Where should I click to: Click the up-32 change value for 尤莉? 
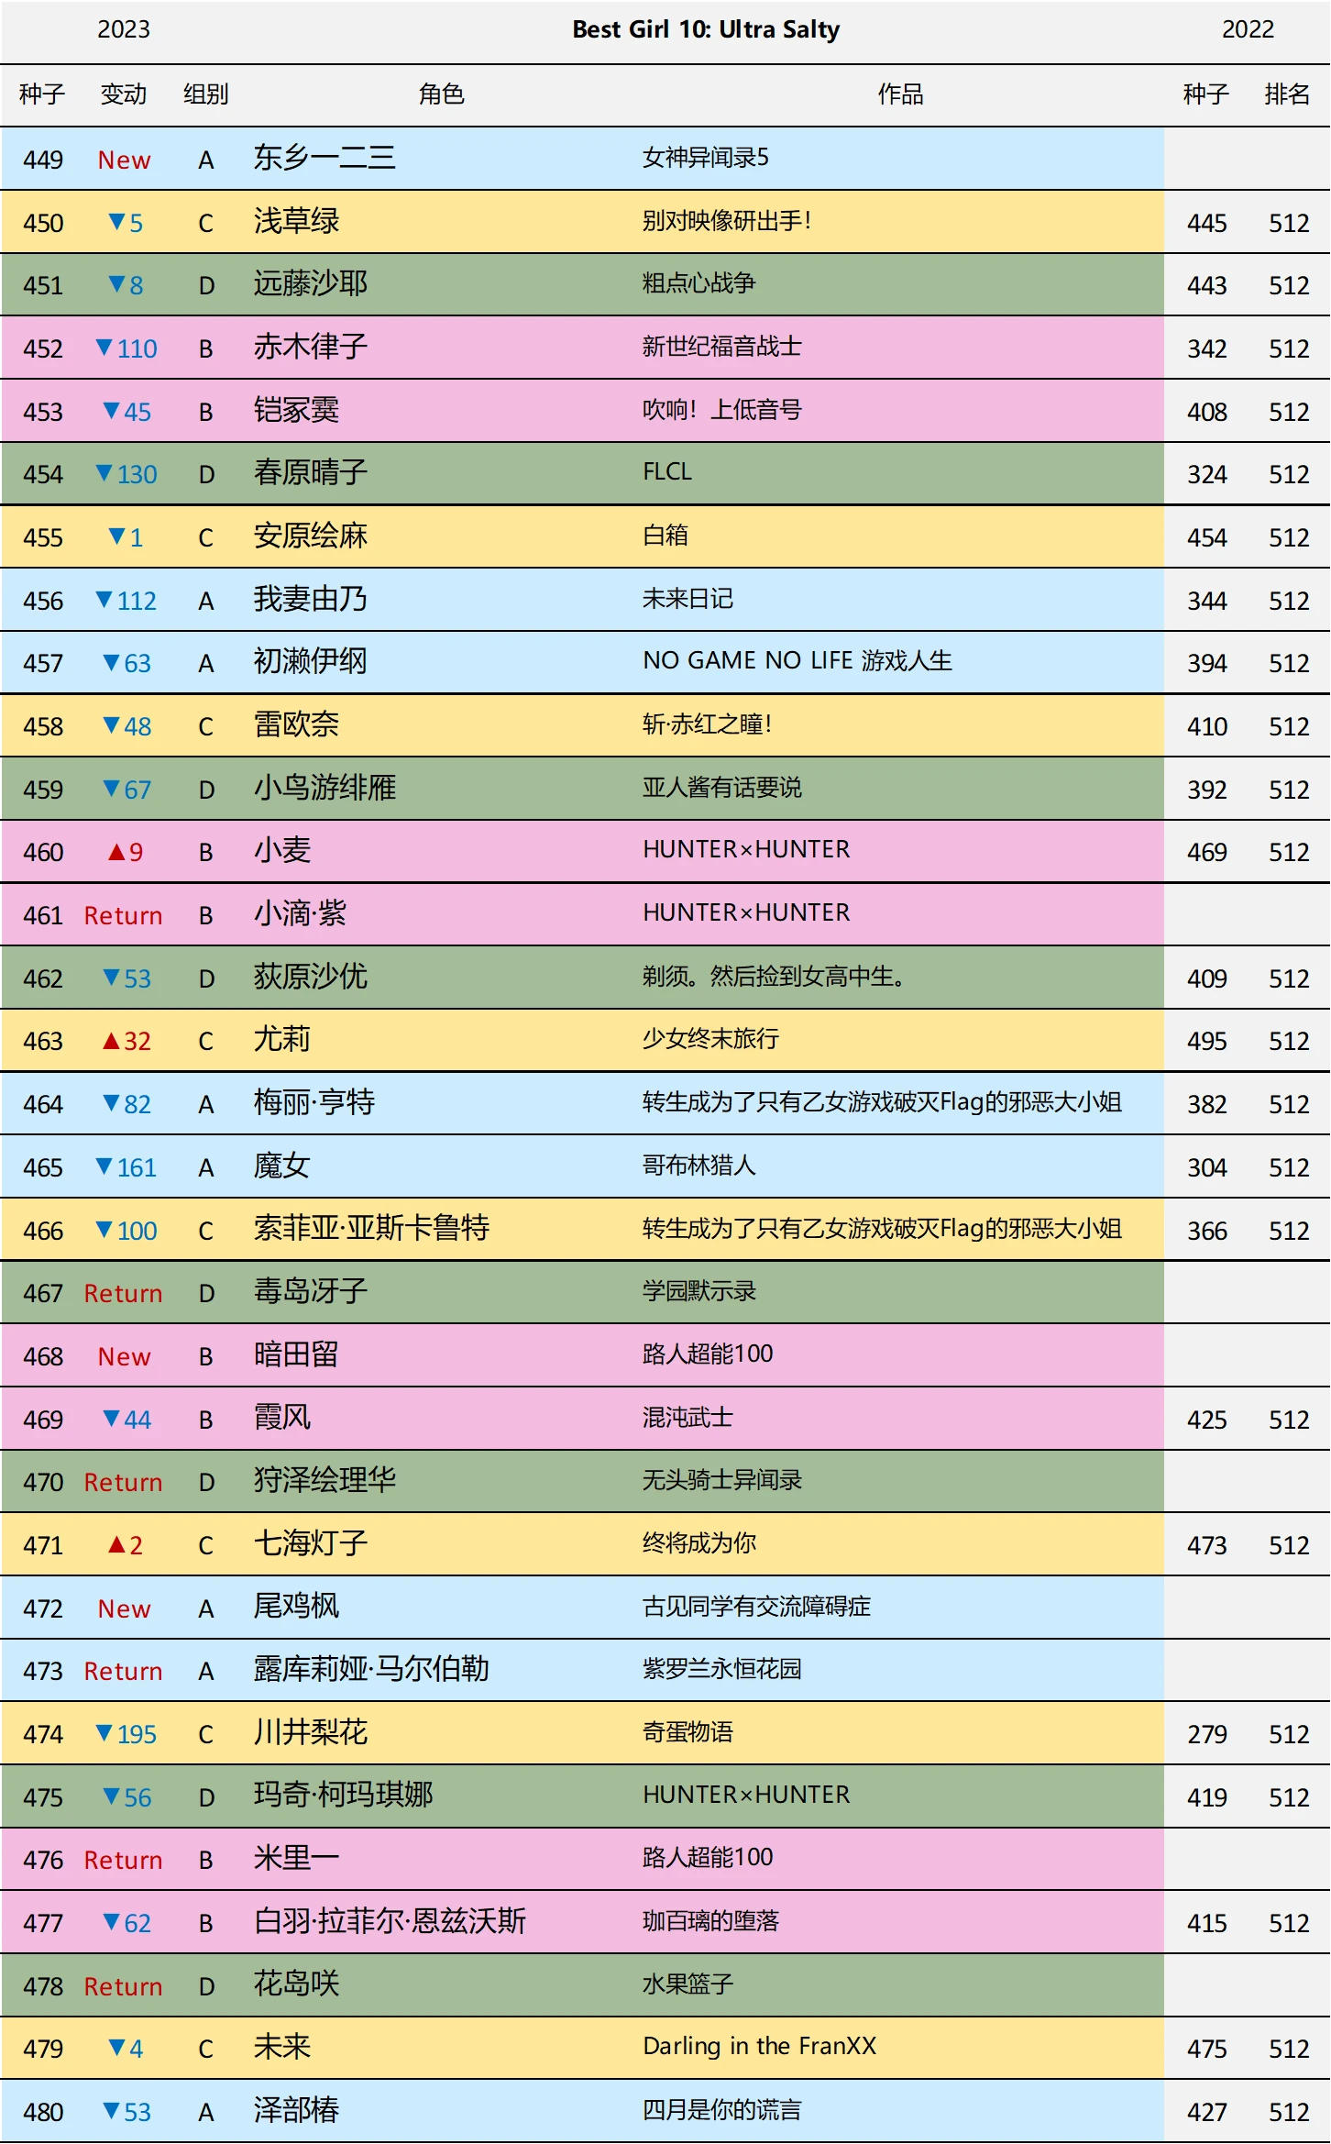click(126, 1041)
